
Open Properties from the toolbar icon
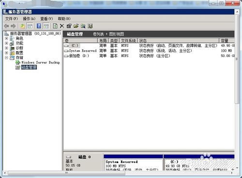(x=69, y=26)
